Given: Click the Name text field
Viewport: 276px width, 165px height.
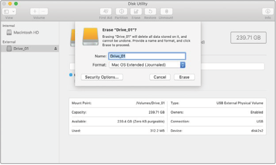Looking at the screenshot, I should pos(147,56).
